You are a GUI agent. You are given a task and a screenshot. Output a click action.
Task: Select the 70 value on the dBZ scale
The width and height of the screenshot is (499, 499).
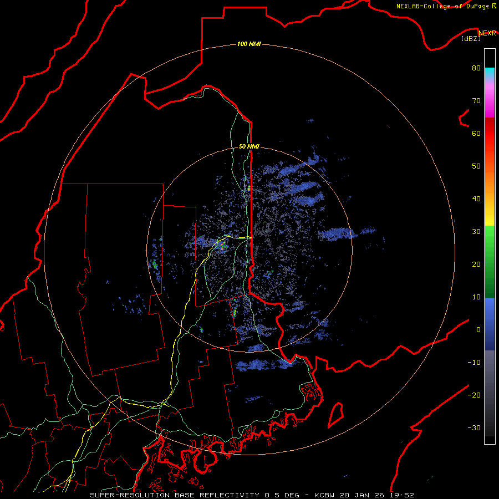[x=476, y=101]
